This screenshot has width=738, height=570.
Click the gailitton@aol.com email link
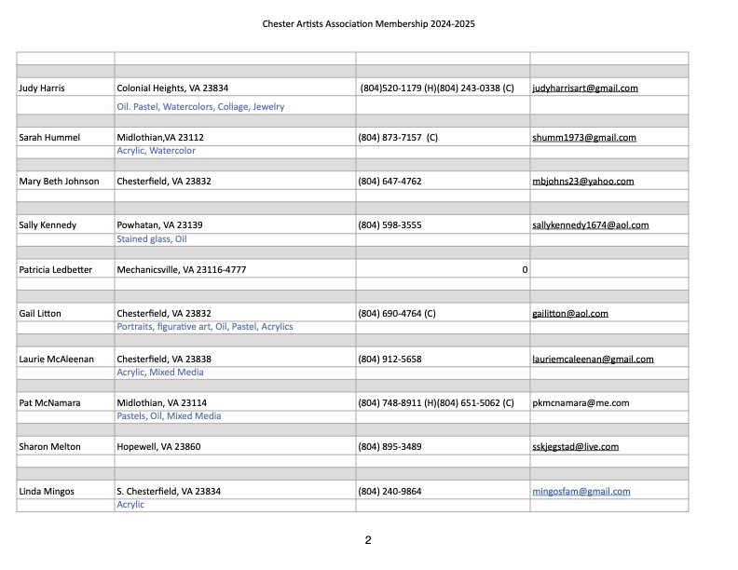pyautogui.click(x=569, y=314)
